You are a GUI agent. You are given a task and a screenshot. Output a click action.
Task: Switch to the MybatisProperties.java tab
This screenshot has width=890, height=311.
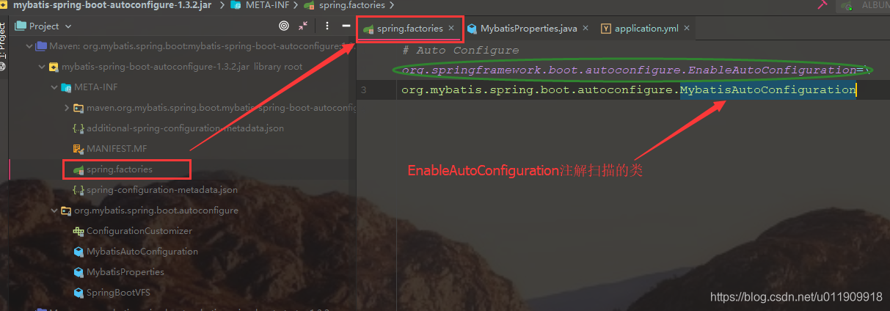click(528, 29)
